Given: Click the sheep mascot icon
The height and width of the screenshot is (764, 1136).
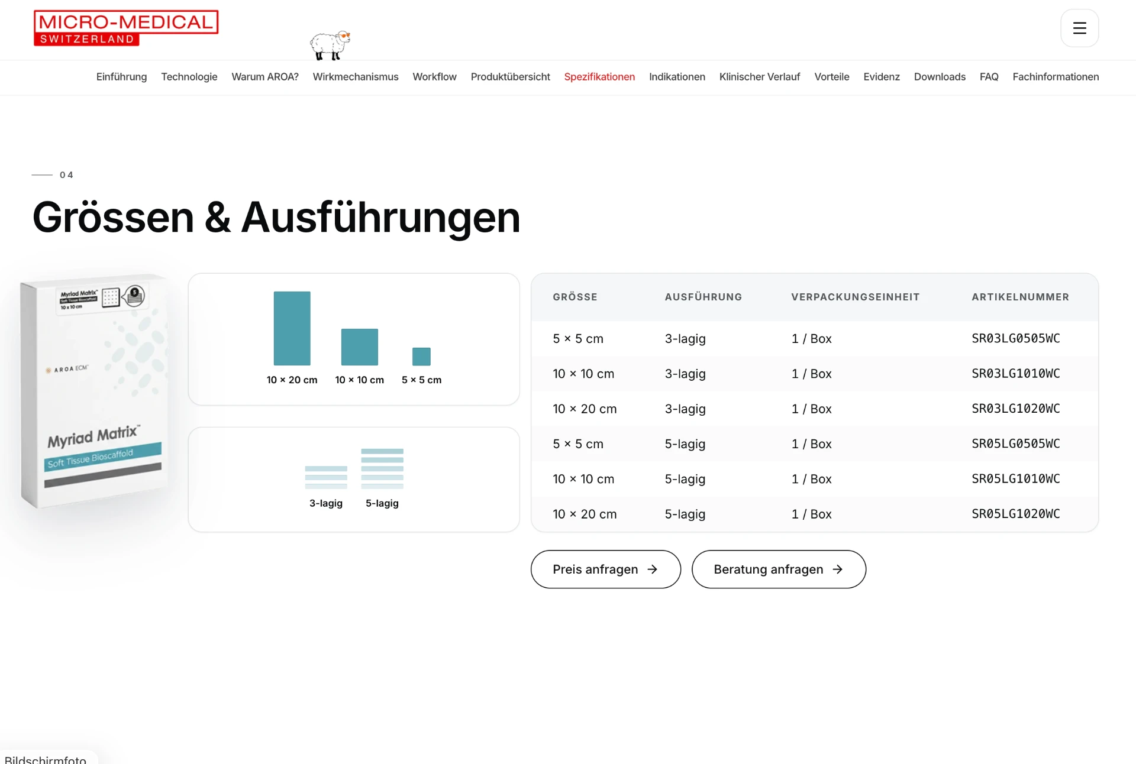Looking at the screenshot, I should click(330, 45).
